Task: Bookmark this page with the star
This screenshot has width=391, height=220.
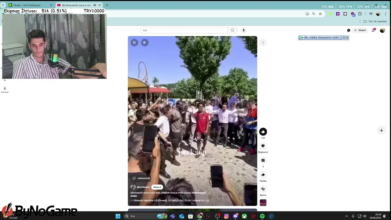Action: [x=320, y=14]
